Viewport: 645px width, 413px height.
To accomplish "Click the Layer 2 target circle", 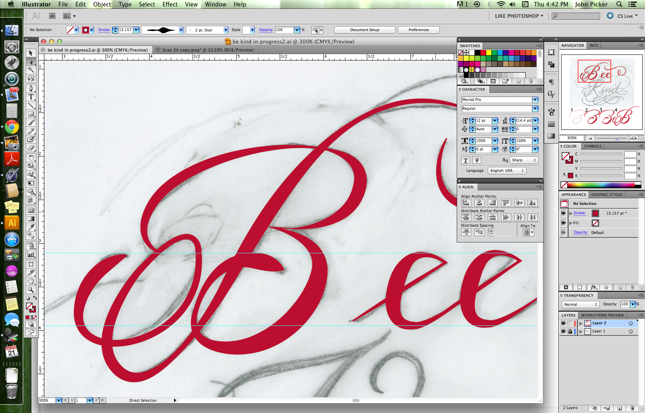I will click(x=631, y=323).
